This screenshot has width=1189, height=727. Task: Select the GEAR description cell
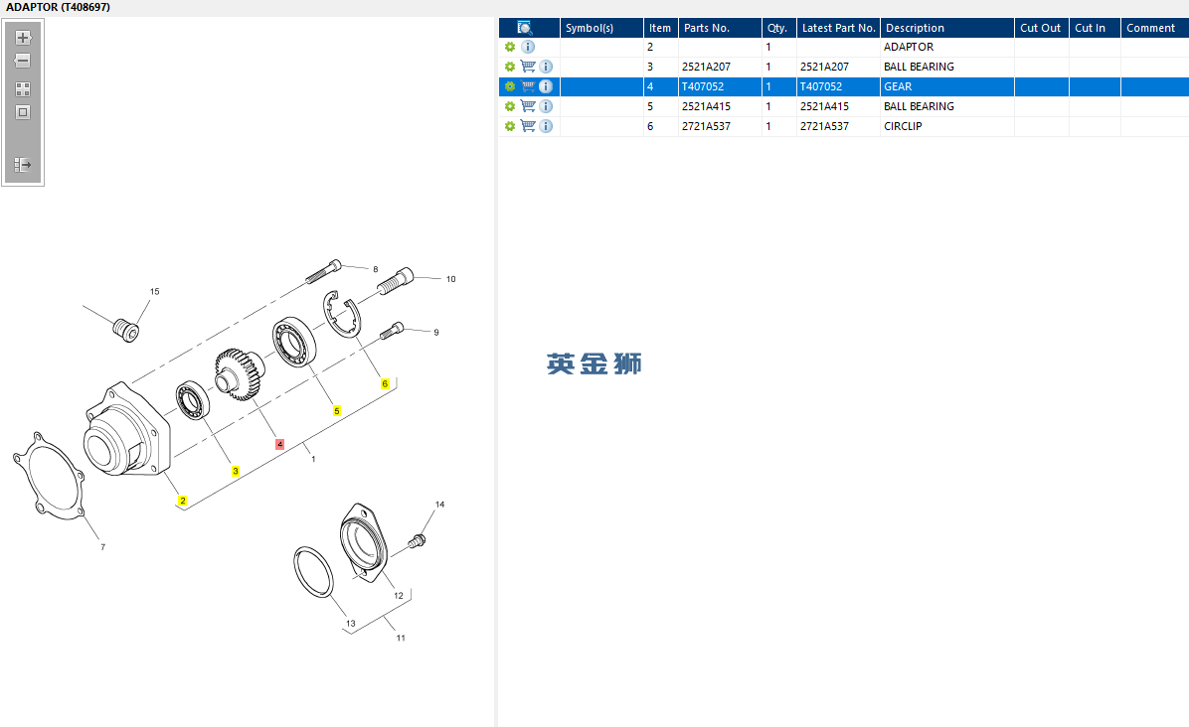coord(947,86)
